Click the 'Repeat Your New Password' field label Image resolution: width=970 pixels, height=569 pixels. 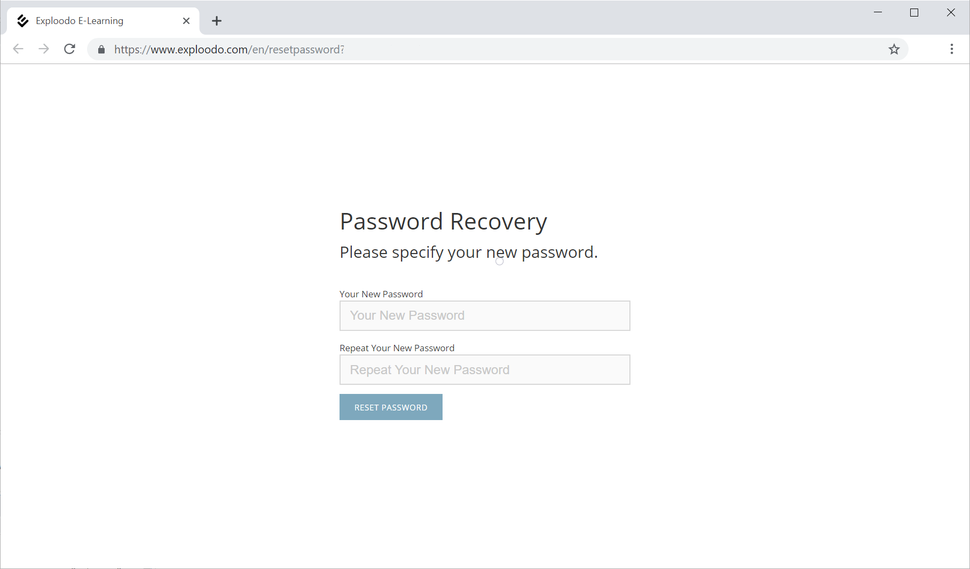coord(397,348)
